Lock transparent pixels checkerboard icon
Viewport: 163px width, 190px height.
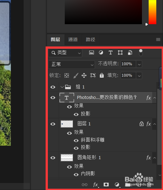pyautogui.click(x=67, y=75)
